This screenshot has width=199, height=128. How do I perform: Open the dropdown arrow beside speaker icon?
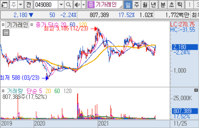tap(84, 5)
